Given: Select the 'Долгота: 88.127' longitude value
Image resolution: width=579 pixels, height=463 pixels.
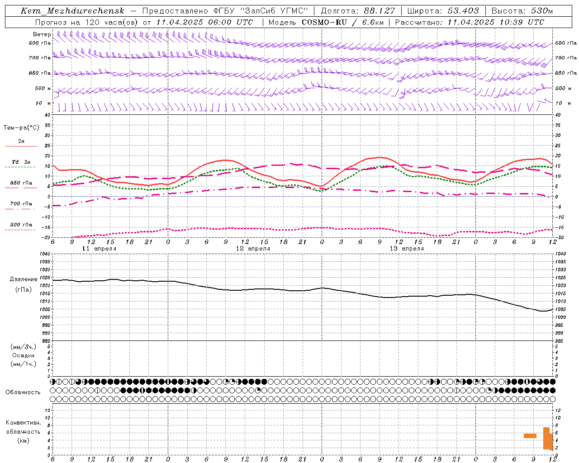Looking at the screenshot, I should 358,11.
